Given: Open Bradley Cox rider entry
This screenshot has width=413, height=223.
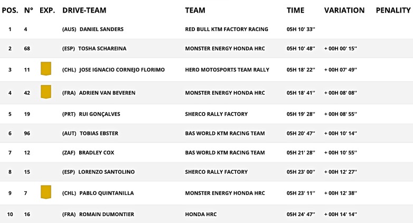Looking at the screenshot, I should 96,153.
